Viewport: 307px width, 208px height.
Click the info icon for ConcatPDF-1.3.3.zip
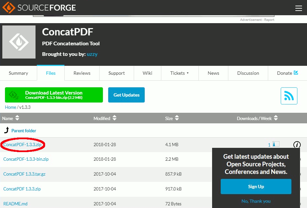click(297, 145)
